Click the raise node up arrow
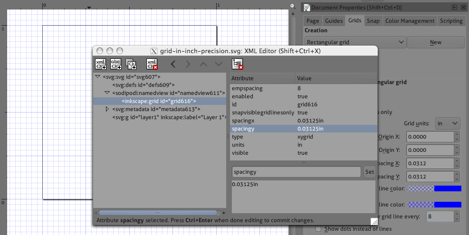Screen dimensions: 469x235 pyautogui.click(x=203, y=64)
